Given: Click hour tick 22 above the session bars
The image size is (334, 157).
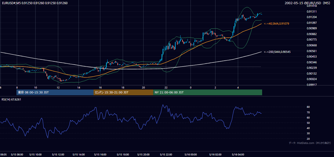Looking at the screenshot, I should coord(166,87).
